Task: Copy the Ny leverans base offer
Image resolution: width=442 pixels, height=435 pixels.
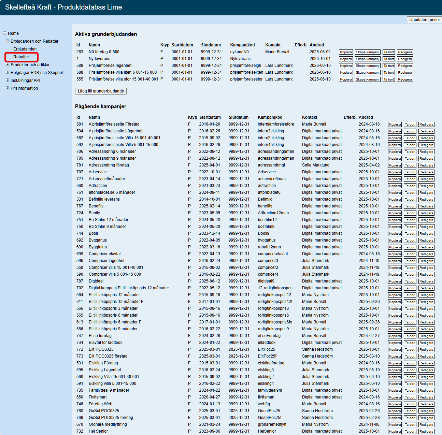Action: [346, 59]
